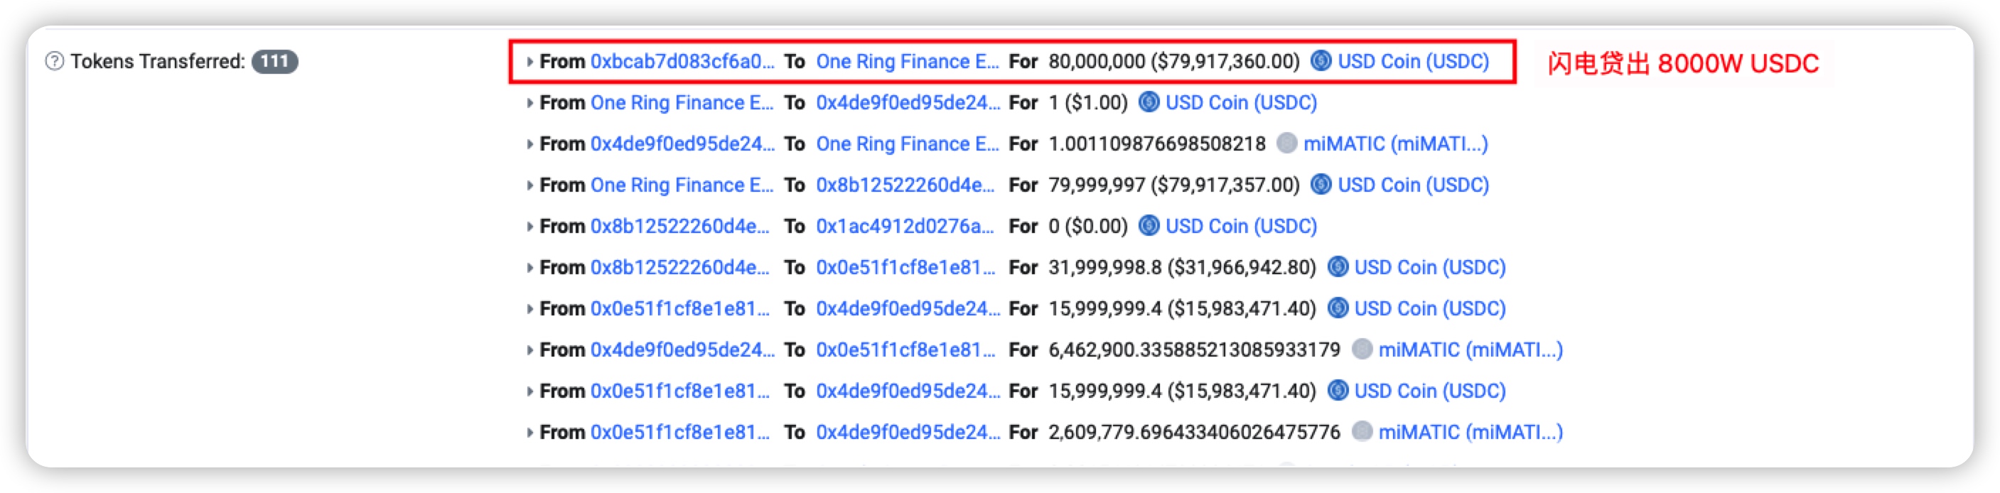Expand the caret of the 1 ($1.00) transfer row

(x=529, y=102)
